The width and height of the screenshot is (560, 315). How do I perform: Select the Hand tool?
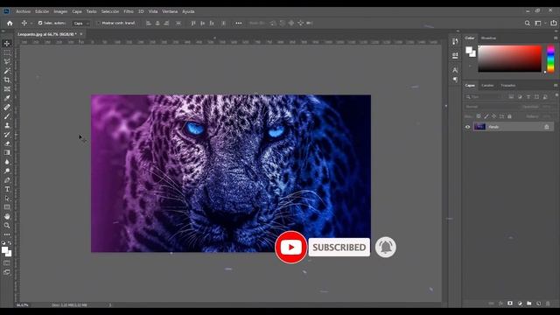click(7, 216)
